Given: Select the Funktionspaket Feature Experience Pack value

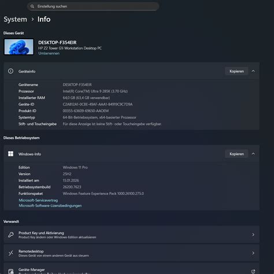Looking at the screenshot, I should (103, 193).
